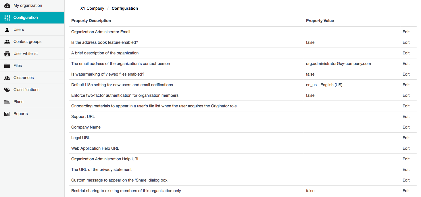Click the Clearances group icon

coord(7,78)
